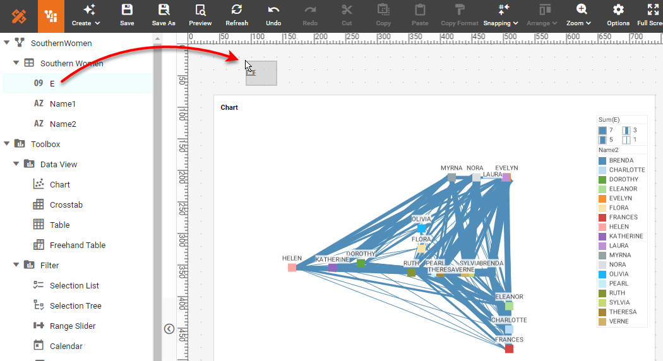Click the Name2 legend title
Screen dimensions: 663x361
point(609,150)
